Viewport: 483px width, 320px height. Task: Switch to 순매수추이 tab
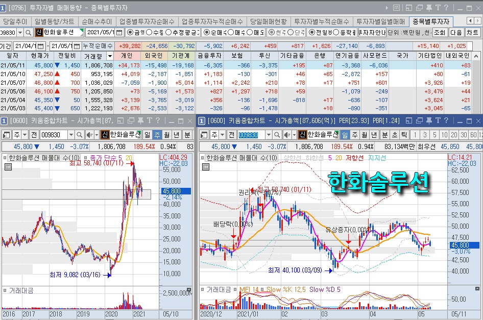pos(96,21)
